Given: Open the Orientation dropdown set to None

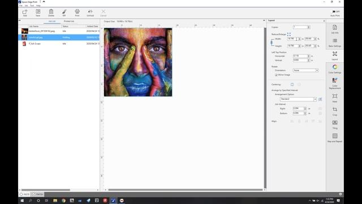Looking at the screenshot, I should (x=305, y=70).
